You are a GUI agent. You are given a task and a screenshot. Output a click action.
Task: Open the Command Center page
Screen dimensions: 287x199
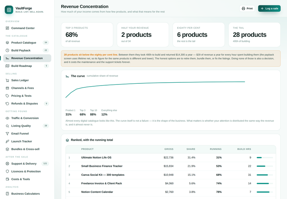pos(27,28)
